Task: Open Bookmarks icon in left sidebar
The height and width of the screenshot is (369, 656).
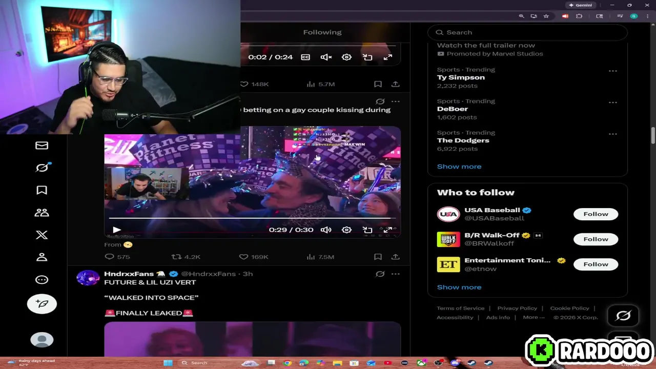Action: [42, 190]
